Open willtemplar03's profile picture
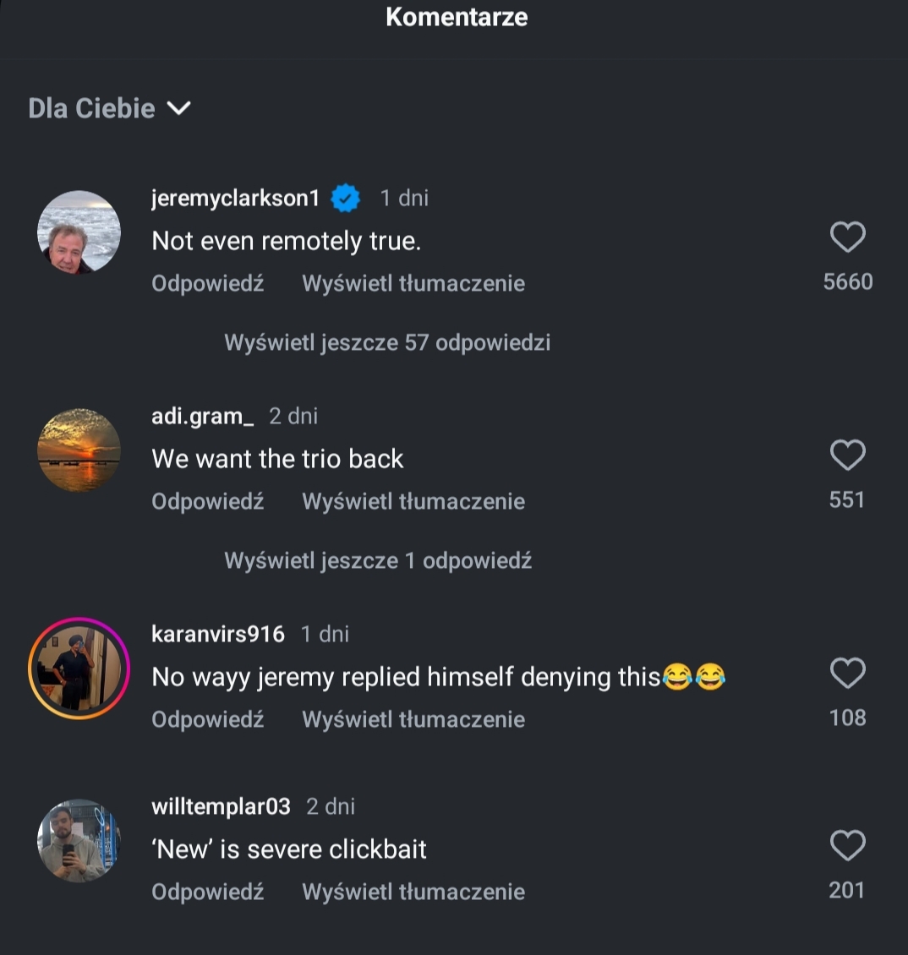The height and width of the screenshot is (955, 908). (79, 841)
